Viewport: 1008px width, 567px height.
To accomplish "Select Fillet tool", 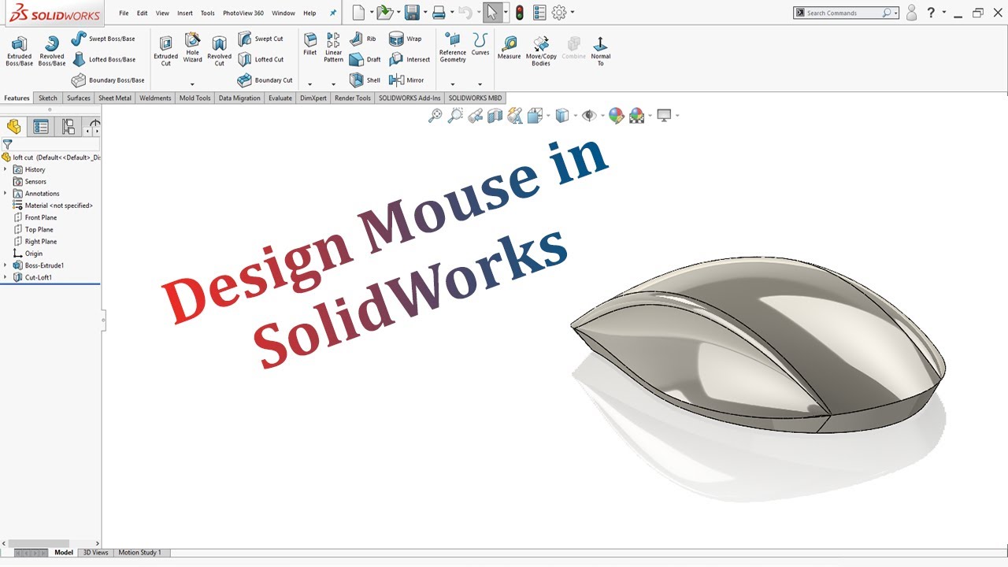I will tap(310, 45).
